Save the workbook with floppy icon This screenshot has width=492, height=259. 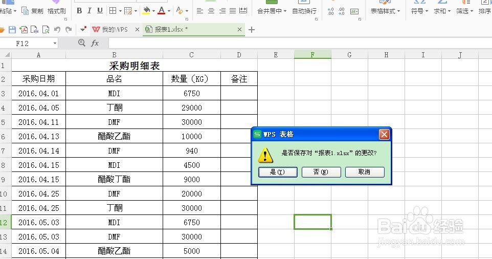[x=12, y=30]
